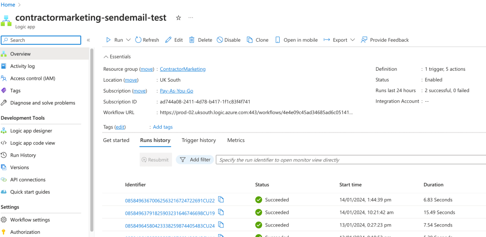The width and height of the screenshot is (486, 237).
Task: Open run 08584963791825903231646746698CU19
Action: [170, 213]
